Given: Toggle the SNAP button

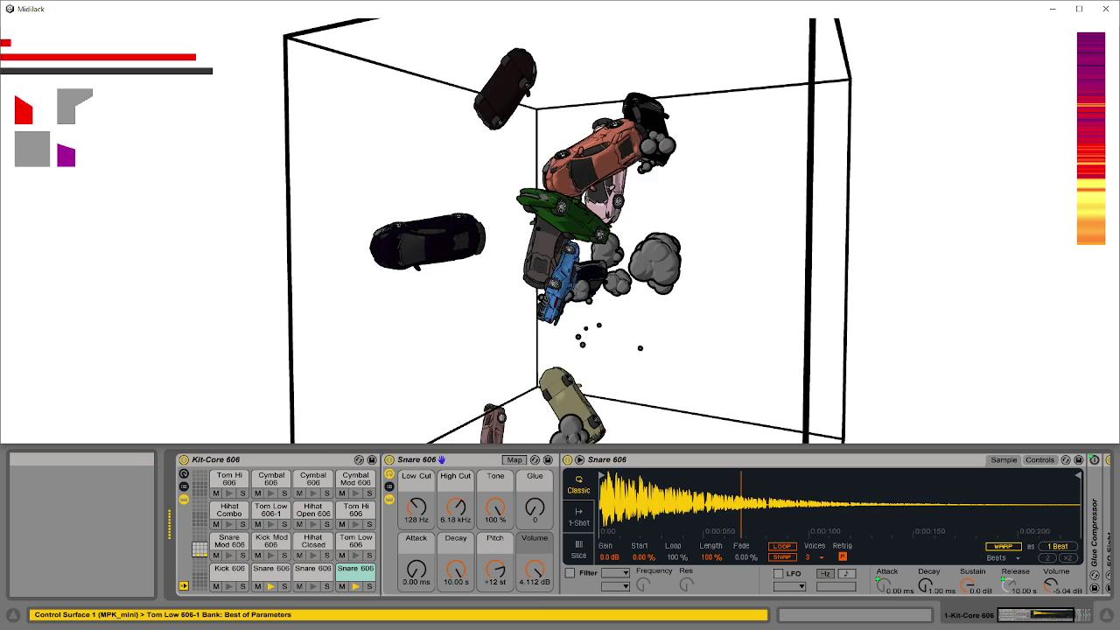Looking at the screenshot, I should 782,556.
